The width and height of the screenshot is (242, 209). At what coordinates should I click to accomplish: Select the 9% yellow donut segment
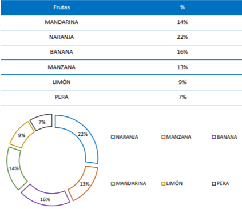[x=21, y=135]
